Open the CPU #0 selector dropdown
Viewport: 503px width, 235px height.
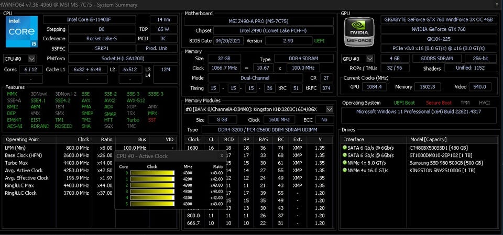click(32, 59)
